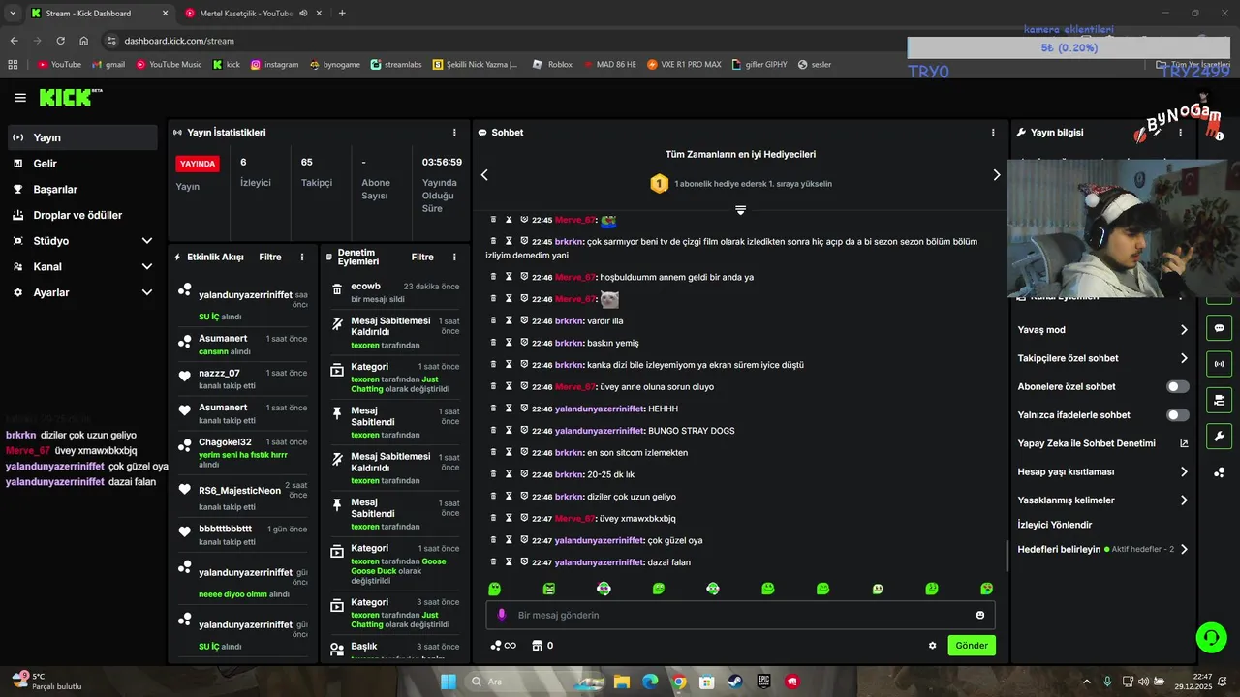Send message with Gönder button
This screenshot has height=697, width=1240.
[972, 646]
